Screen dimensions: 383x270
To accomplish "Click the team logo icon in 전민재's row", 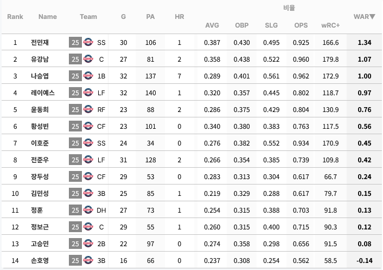I will point(88,42).
